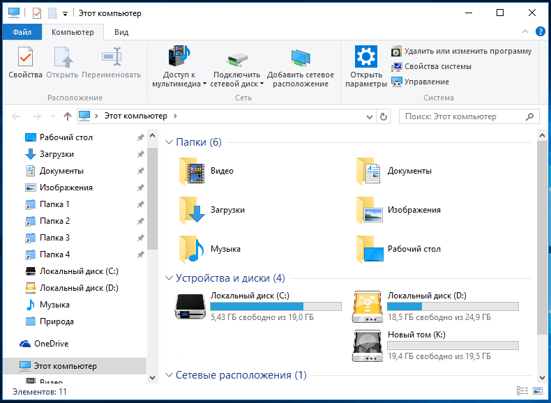Click the Поиск: Этот компьютер search field
Viewport: 551px width, 403px height.
click(469, 116)
